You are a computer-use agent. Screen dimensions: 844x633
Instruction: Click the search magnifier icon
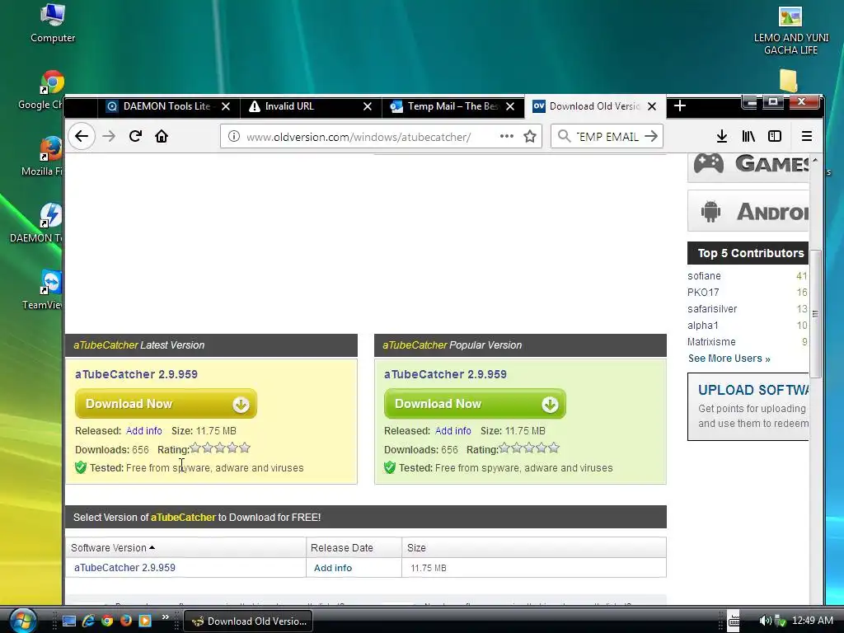tap(564, 136)
